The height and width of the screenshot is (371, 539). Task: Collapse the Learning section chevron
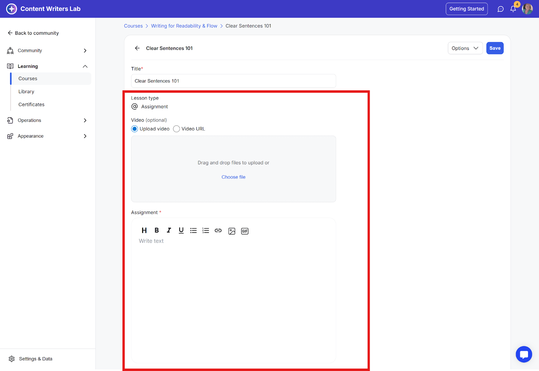point(85,66)
